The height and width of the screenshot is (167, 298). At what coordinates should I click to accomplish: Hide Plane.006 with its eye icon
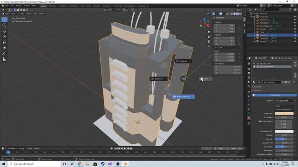[x=295, y=38]
